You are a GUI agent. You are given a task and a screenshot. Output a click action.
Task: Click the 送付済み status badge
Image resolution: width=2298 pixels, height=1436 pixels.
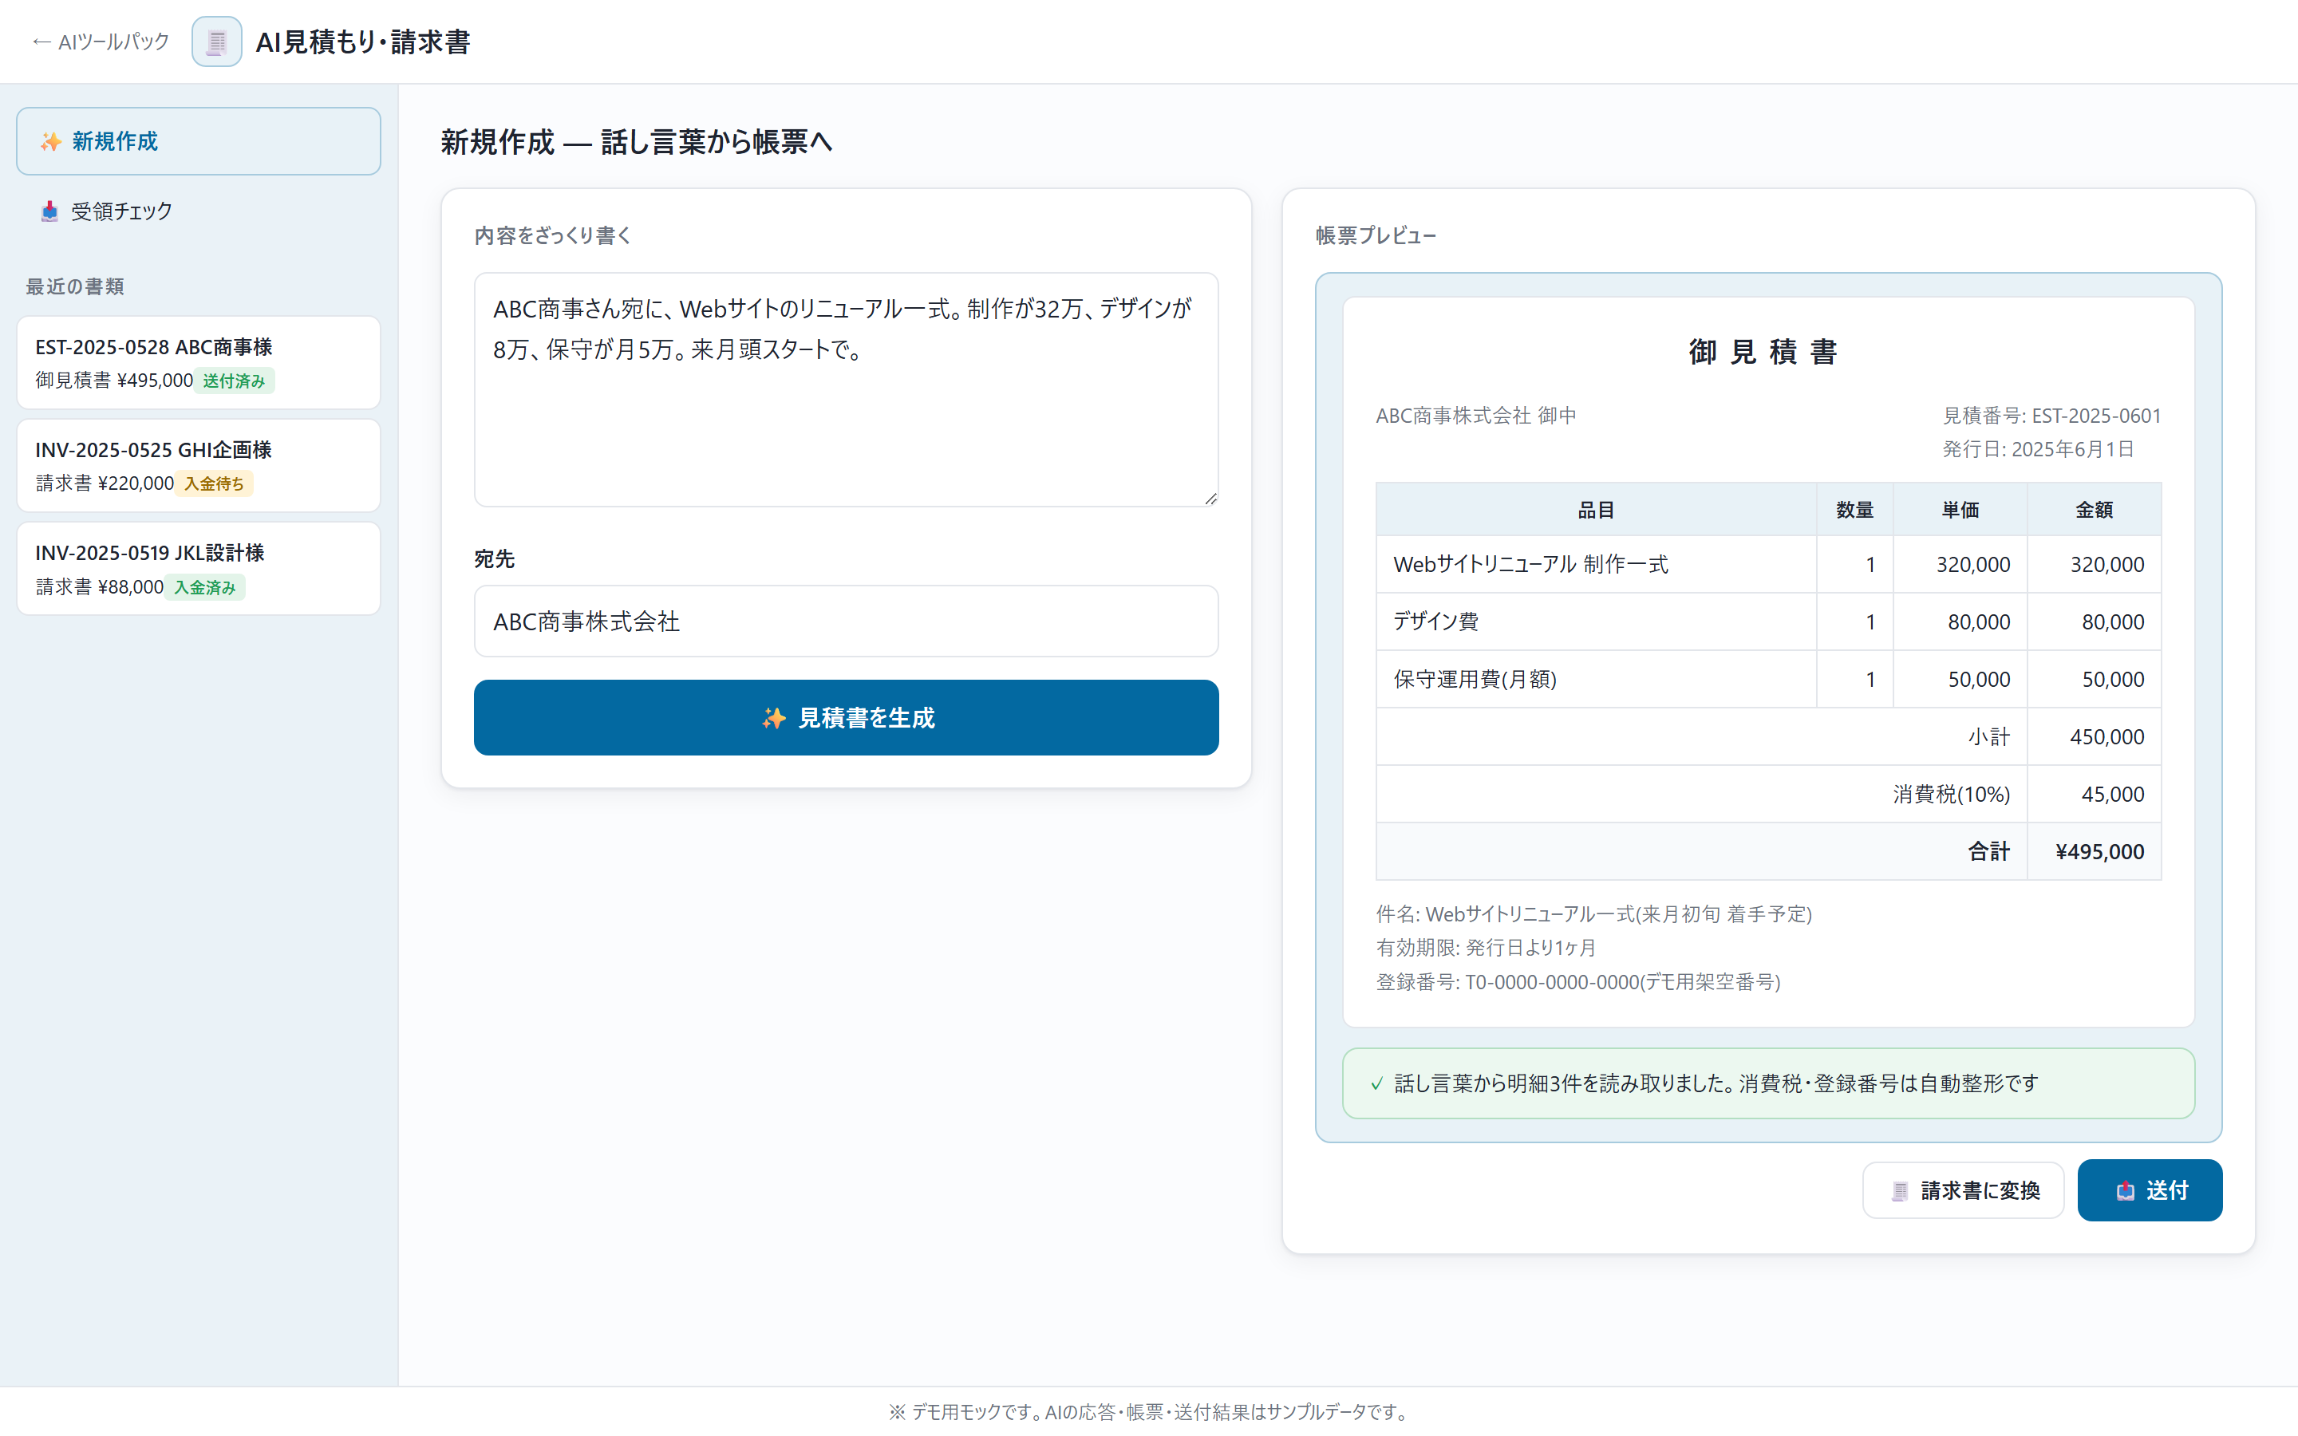click(x=235, y=381)
